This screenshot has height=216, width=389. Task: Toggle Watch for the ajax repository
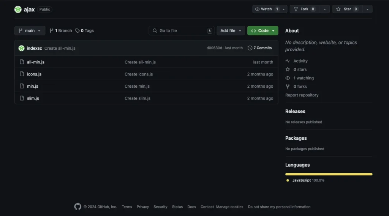266,9
